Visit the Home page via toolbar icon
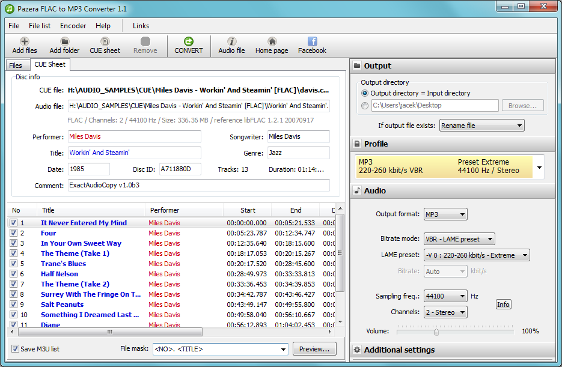 271,45
